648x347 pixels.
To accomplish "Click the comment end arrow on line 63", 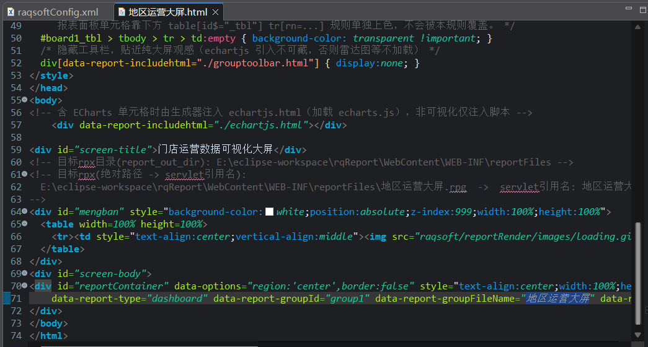I will coord(38,200).
